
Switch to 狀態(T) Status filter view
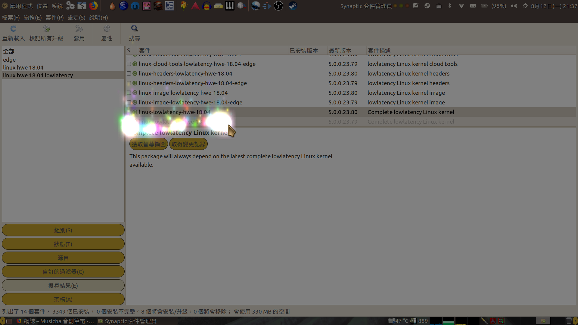63,244
